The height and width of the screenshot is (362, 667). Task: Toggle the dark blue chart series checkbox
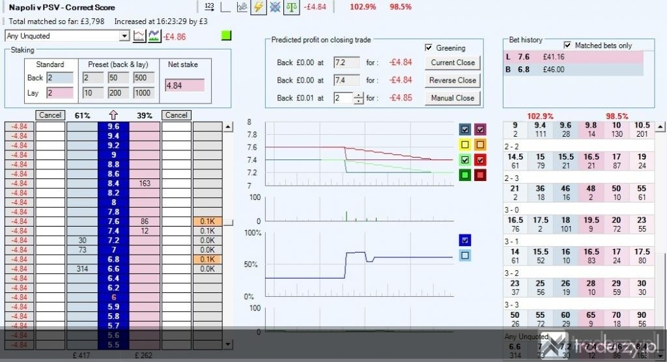point(465,130)
